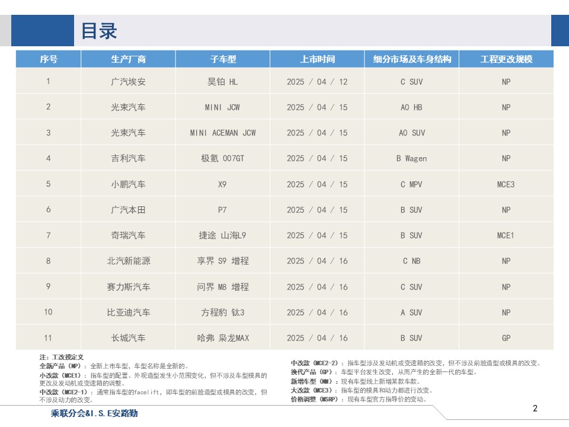The image size is (569, 427).
Task: Click model cell 问界 M8 增程
Action: coord(223,287)
